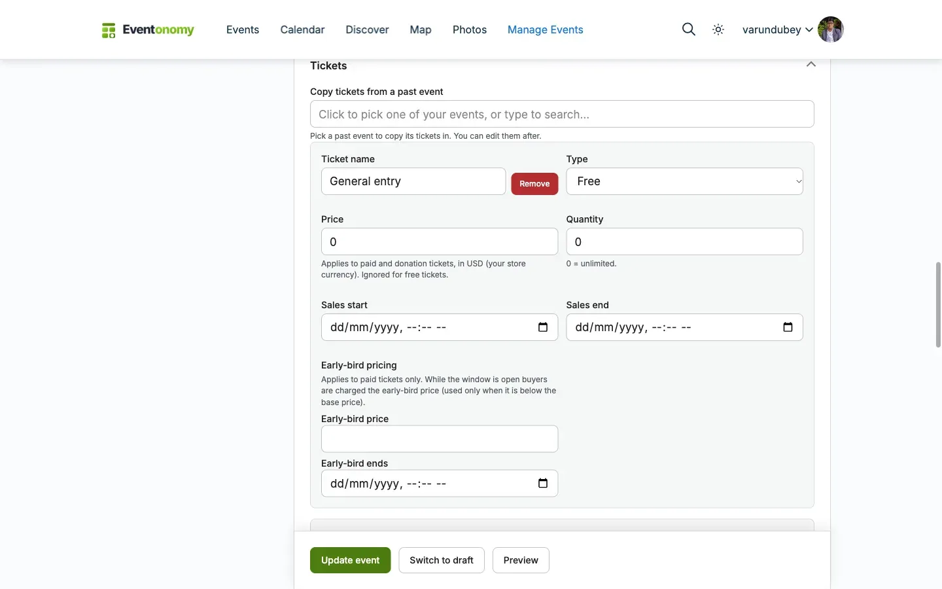This screenshot has width=942, height=589.
Task: Click the Update event button
Action: point(351,560)
